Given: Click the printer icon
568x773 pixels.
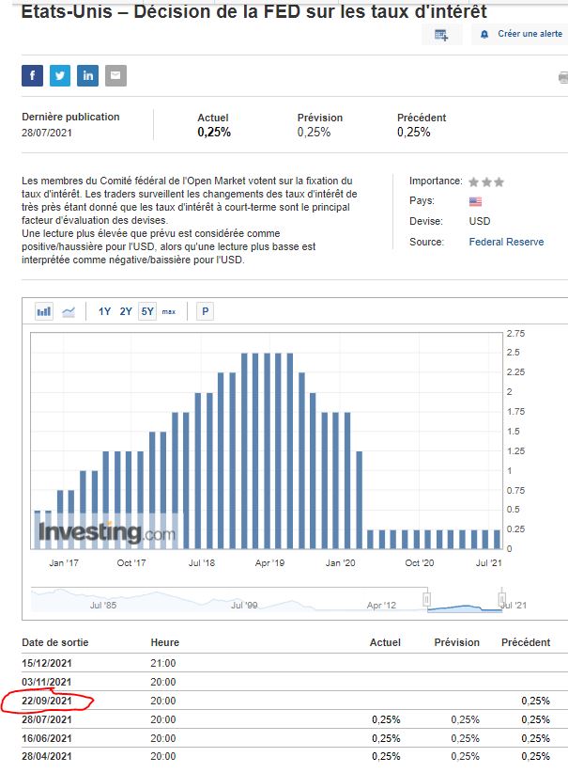Looking at the screenshot, I should tap(562, 79).
